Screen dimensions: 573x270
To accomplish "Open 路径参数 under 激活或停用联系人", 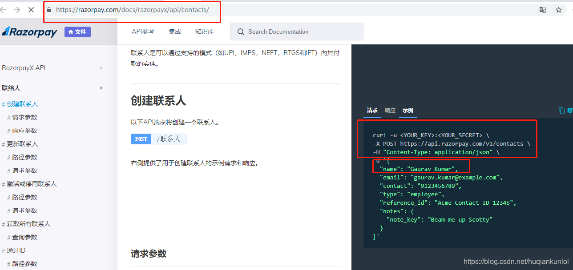I will (24, 197).
